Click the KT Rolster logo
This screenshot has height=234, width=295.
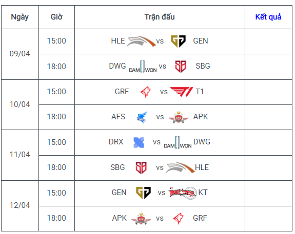click(x=183, y=193)
